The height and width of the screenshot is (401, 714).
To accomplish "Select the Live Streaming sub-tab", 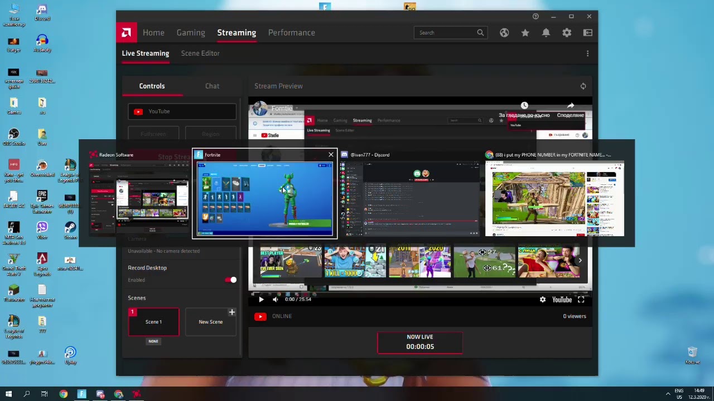I will [x=146, y=53].
